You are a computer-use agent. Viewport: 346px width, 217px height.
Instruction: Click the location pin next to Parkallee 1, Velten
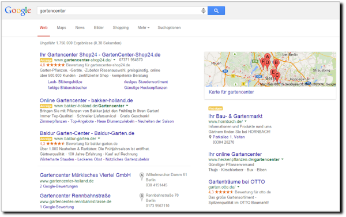[x=210, y=137]
